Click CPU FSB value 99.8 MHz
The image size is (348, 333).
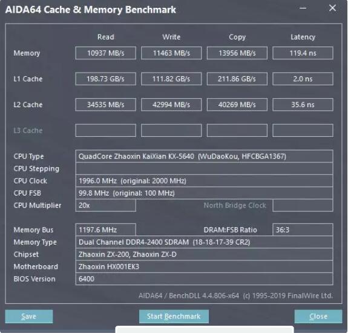(204, 193)
